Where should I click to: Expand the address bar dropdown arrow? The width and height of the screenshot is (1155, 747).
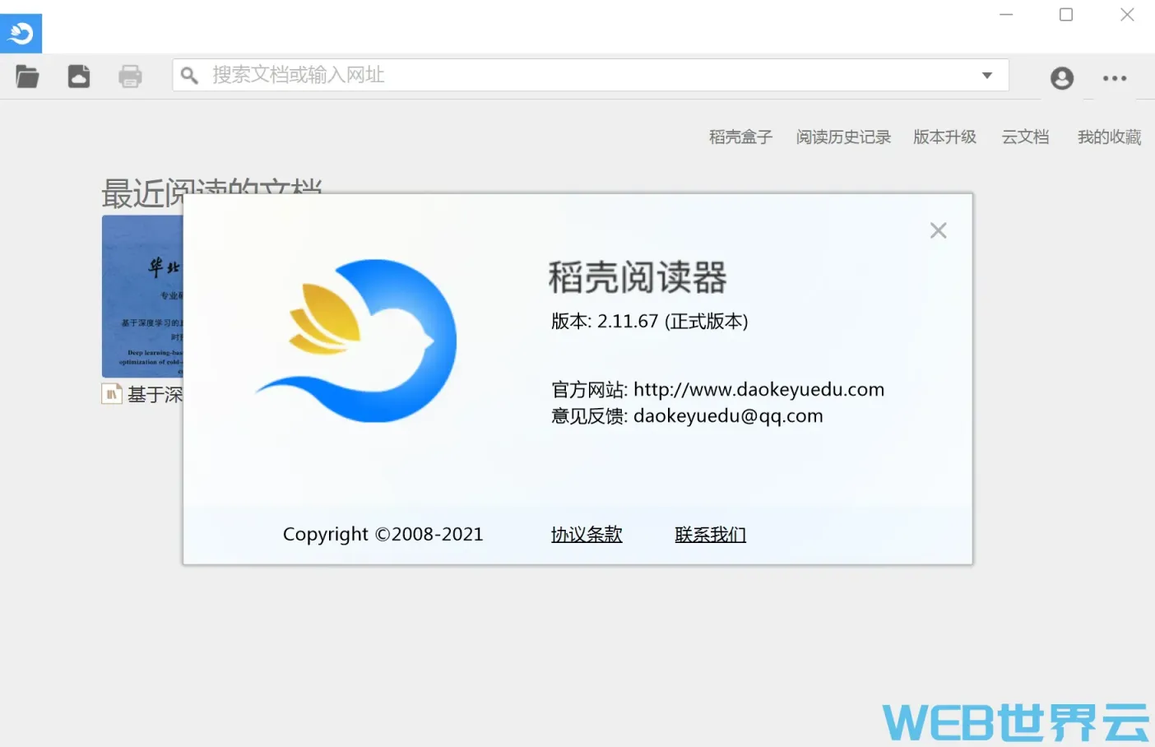click(987, 76)
